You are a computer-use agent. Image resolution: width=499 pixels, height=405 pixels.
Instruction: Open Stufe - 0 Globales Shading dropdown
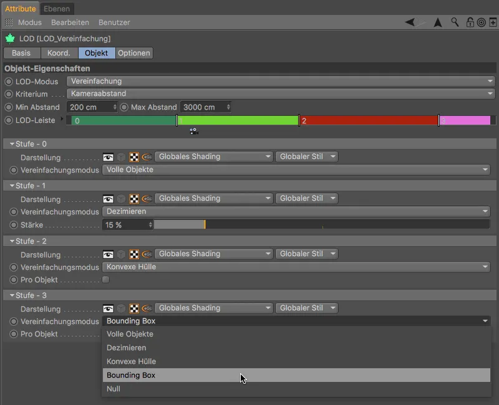click(x=213, y=156)
